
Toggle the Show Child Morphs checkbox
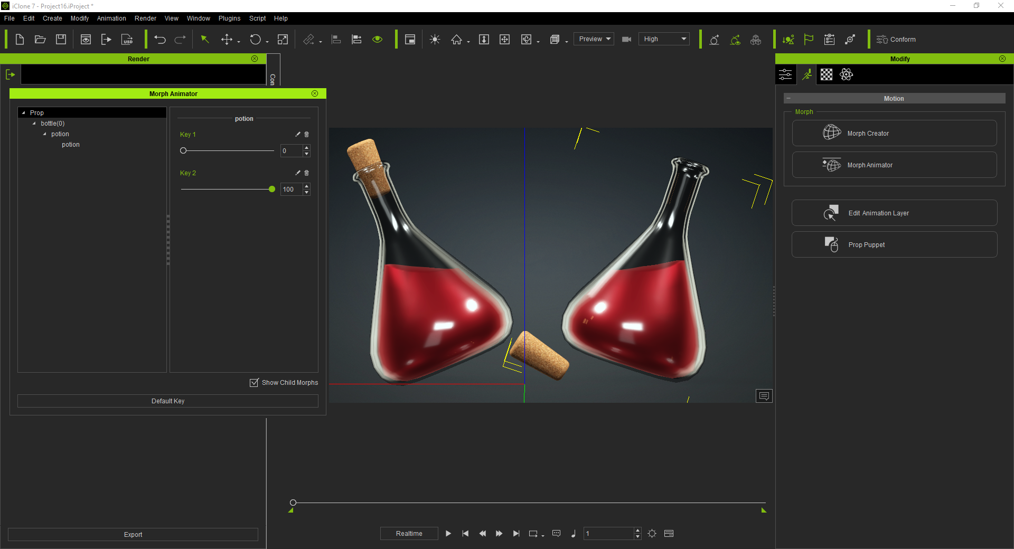tap(254, 383)
